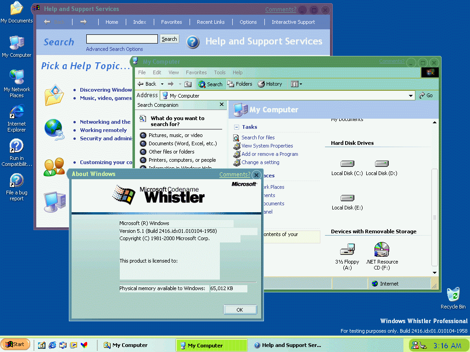Go up one folder level in My Computer
The height and width of the screenshot is (352, 470).
coord(188,84)
